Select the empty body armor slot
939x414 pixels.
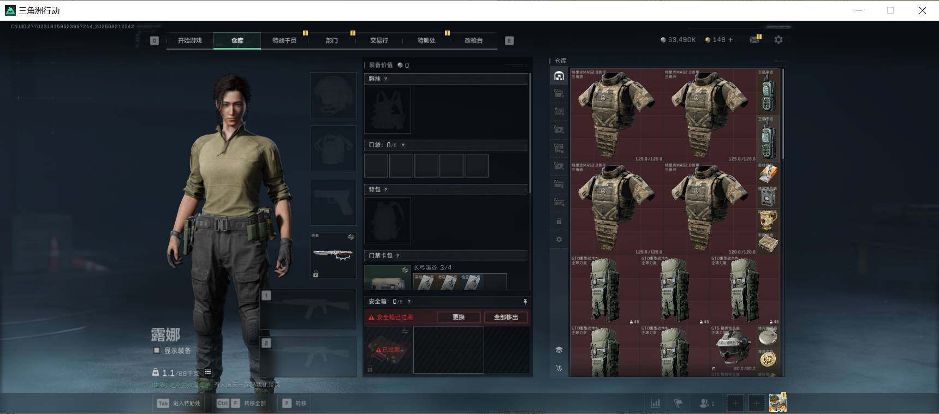coord(334,149)
